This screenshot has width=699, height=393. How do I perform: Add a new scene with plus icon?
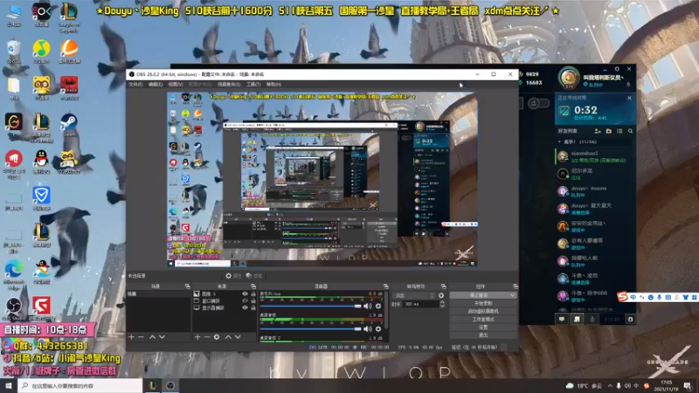(132, 337)
